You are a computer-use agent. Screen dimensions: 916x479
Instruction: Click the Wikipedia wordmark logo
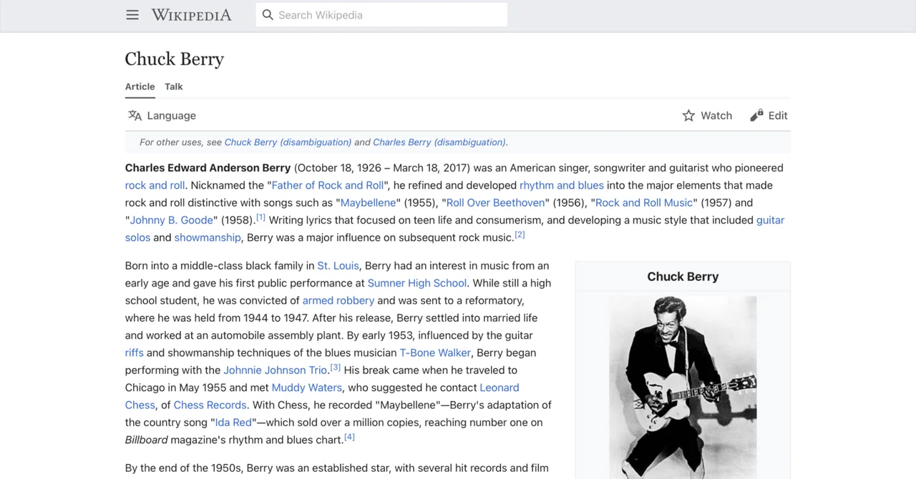coord(191,15)
